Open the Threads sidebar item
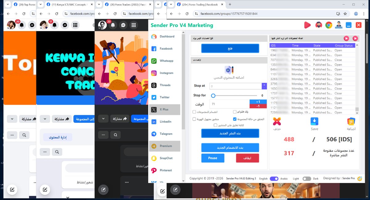Image resolution: width=370 pixels, height=200 pixels. [x=165, y=85]
